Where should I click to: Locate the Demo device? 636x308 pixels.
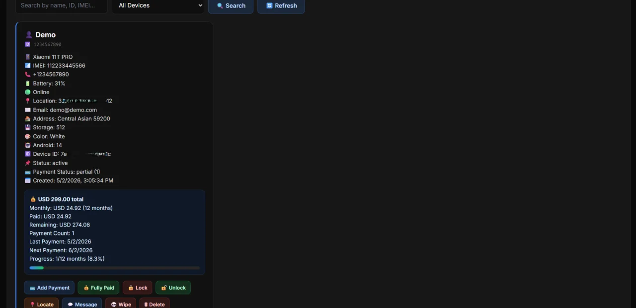coord(41,304)
